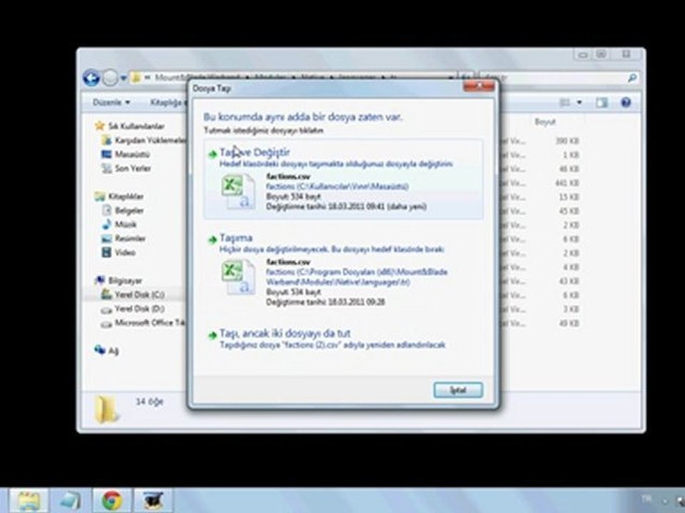Open the change view options dropdown
Screen dimensions: 685x513
point(579,103)
